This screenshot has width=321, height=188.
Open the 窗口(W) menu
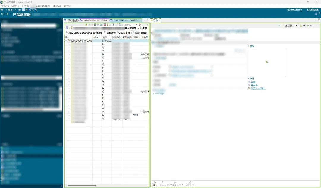(56, 6)
